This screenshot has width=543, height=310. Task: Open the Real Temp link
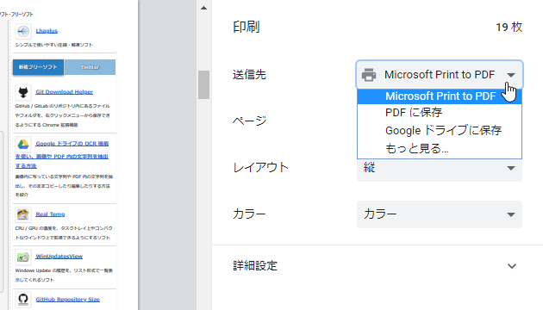tap(50, 214)
